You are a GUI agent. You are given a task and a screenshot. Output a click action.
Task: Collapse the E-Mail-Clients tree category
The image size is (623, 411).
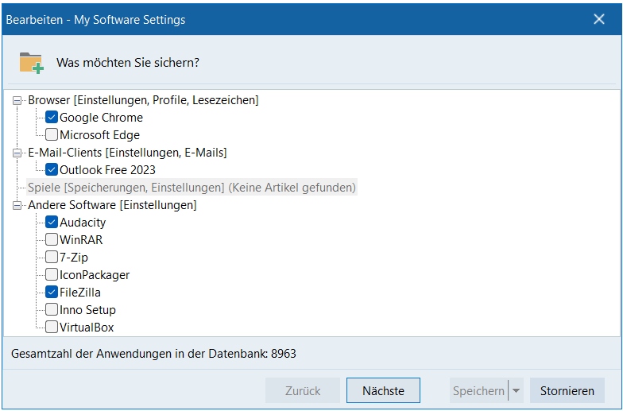click(17, 153)
